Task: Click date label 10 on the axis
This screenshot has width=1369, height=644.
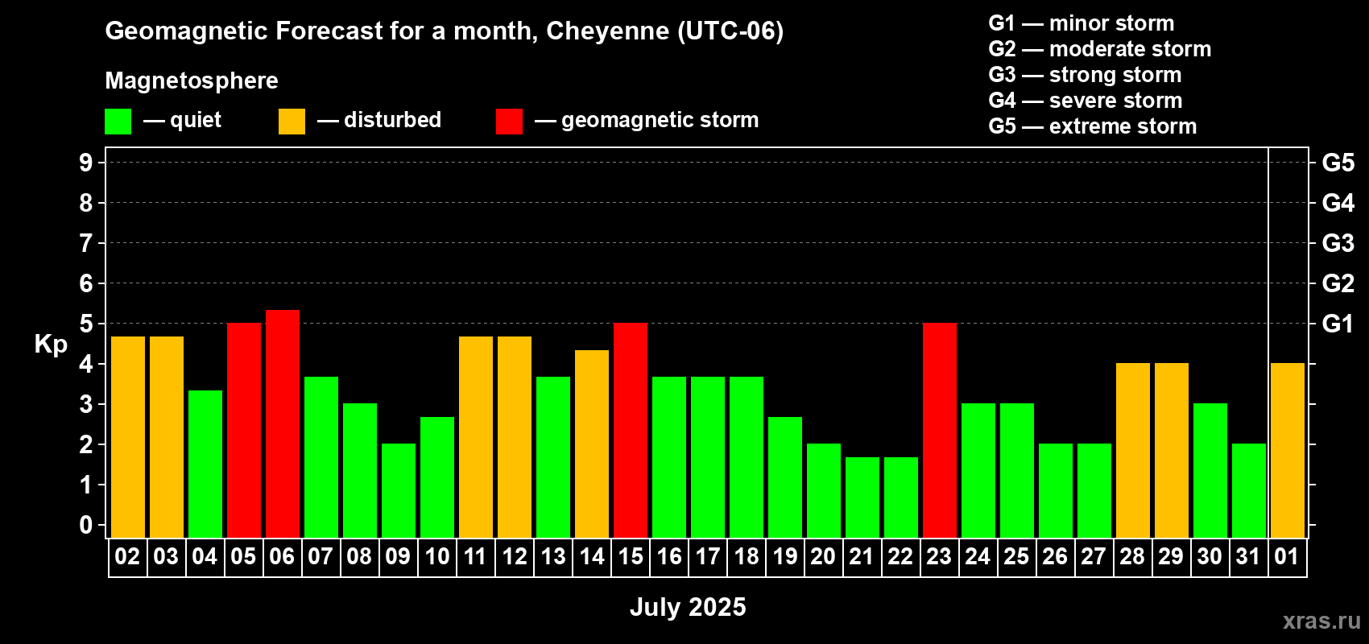Action: pyautogui.click(x=436, y=556)
